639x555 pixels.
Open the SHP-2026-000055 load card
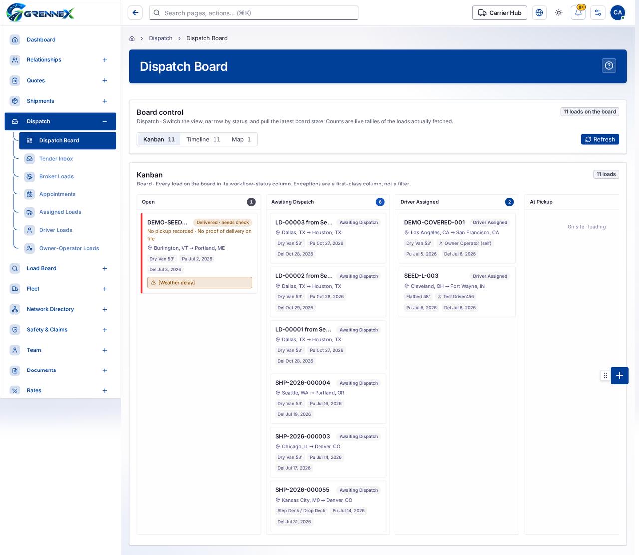[328, 506]
